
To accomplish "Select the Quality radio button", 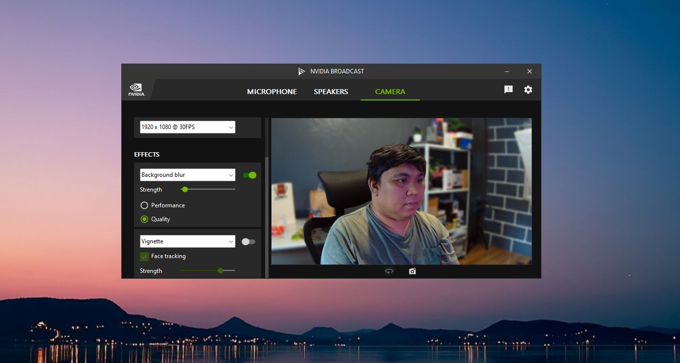I will pyautogui.click(x=144, y=219).
